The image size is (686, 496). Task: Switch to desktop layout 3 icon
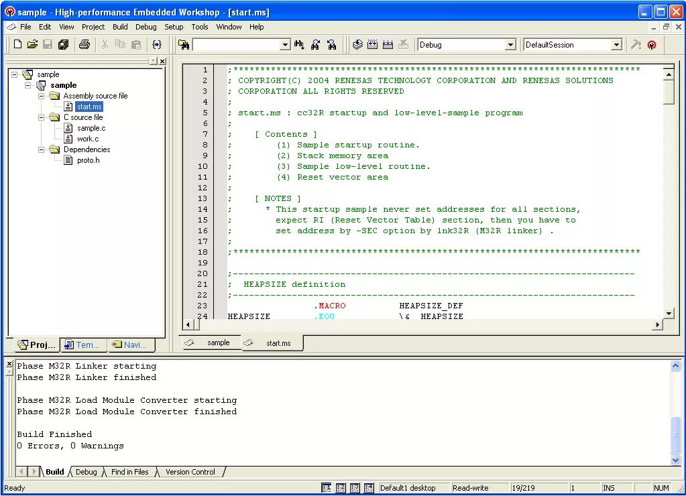pyautogui.click(x=355, y=488)
